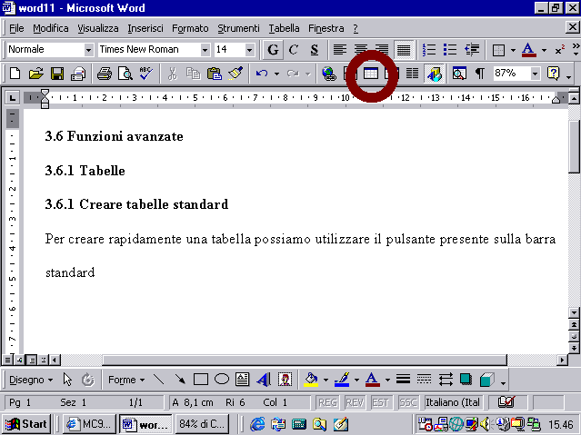
Task: Open the Times New Roman font dropdown
Action: pos(205,50)
